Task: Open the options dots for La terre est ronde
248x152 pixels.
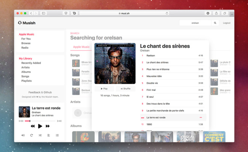Action: pyautogui.click(x=201, y=117)
